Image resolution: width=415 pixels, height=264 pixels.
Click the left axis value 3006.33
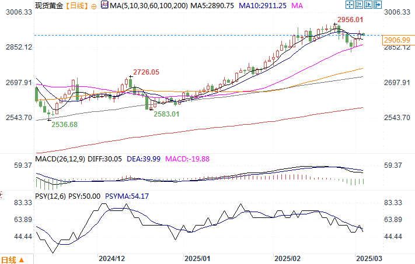pos(19,12)
